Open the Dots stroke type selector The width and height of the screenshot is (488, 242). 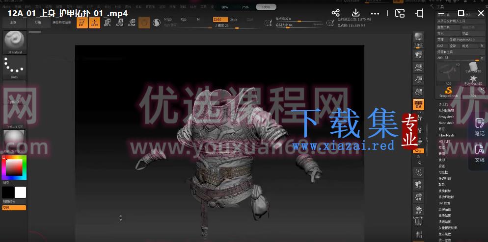coord(15,67)
